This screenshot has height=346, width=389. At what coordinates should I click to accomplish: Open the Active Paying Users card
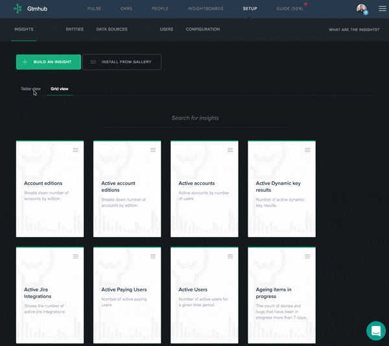[x=127, y=295]
